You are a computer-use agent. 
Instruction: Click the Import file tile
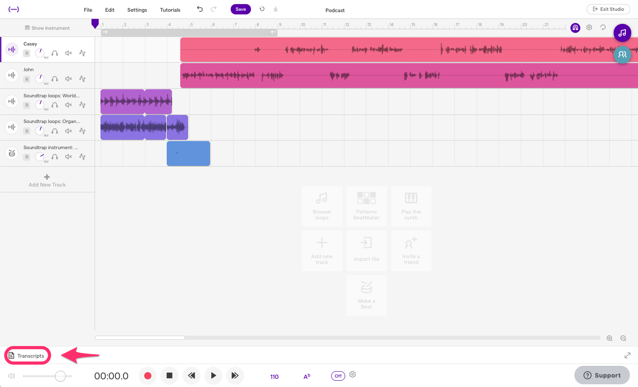(x=366, y=250)
